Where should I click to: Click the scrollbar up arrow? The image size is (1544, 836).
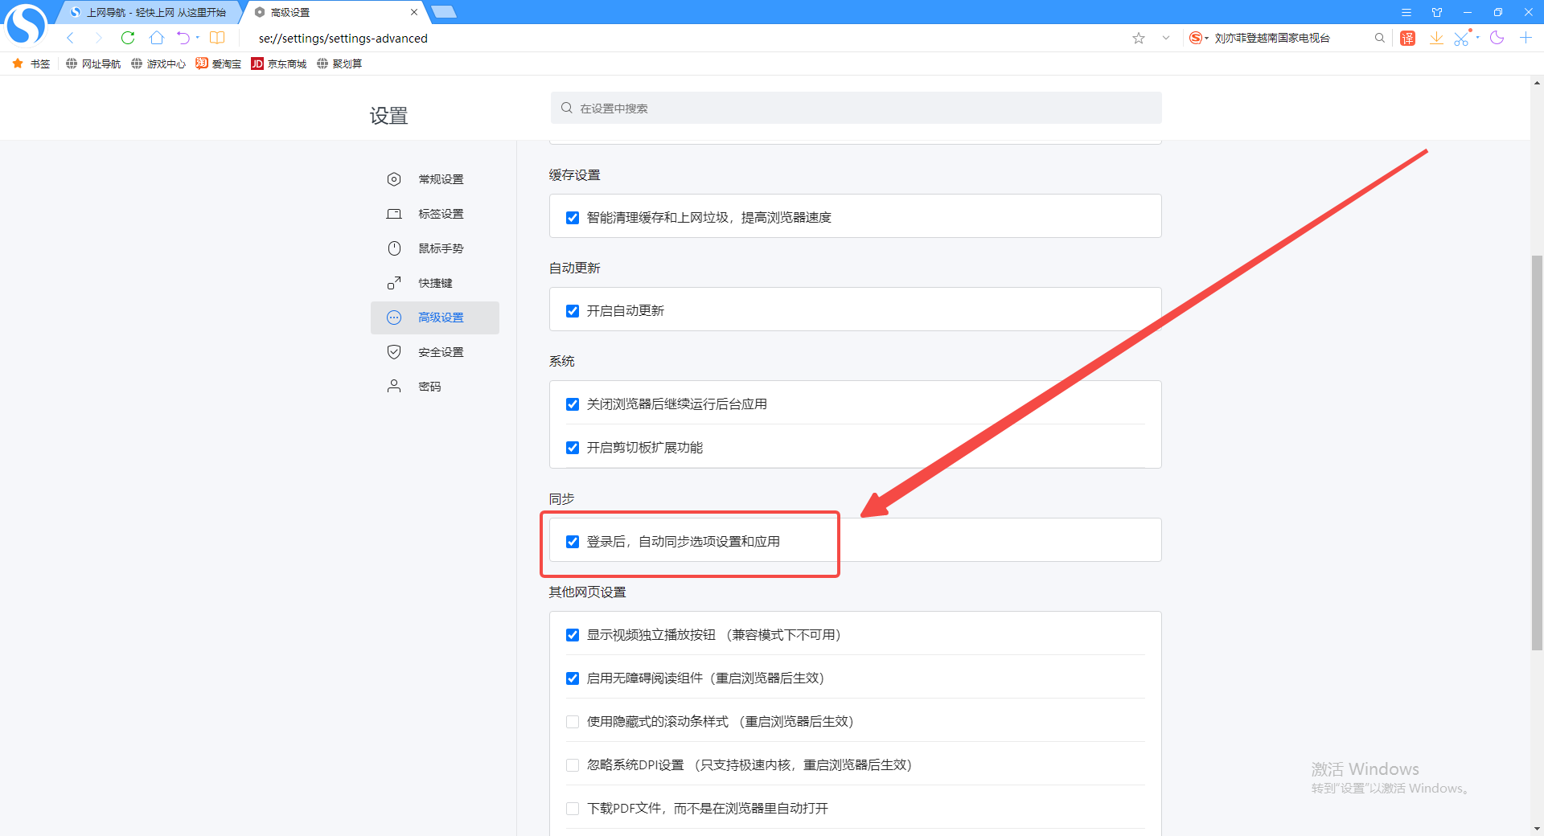(x=1537, y=83)
